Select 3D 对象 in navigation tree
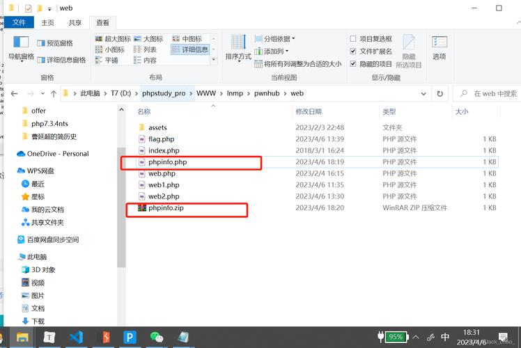 (x=38, y=269)
